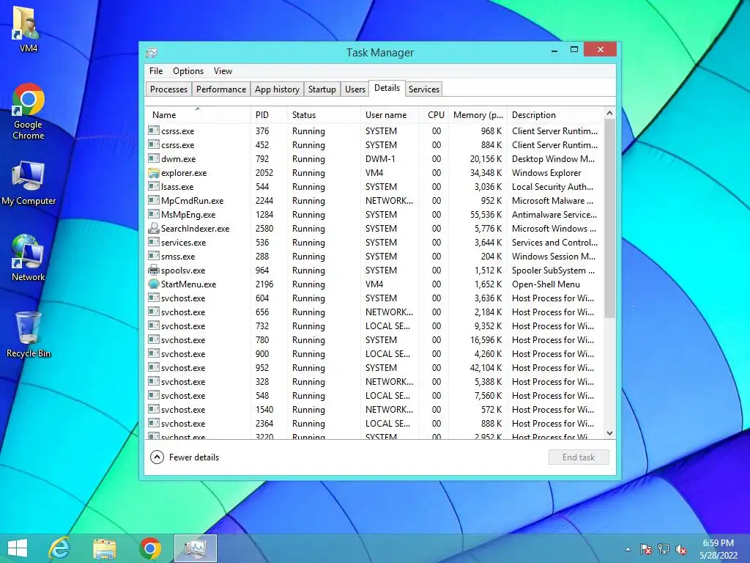750x563 pixels.
Task: Open the Action Center flag icon
Action: coord(645,549)
